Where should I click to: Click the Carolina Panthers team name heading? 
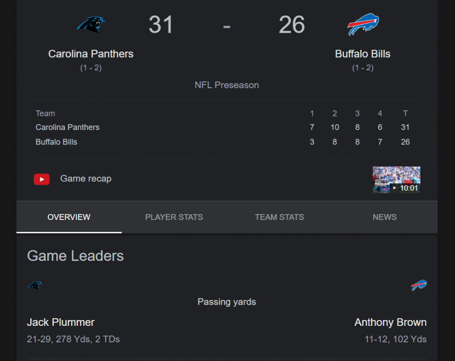(x=91, y=54)
